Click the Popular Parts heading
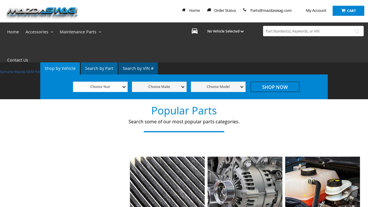Image resolution: width=368 pixels, height=207 pixels. click(x=184, y=110)
